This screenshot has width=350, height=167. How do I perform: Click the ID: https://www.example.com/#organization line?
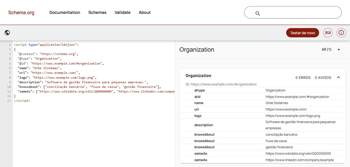[x=221, y=84]
